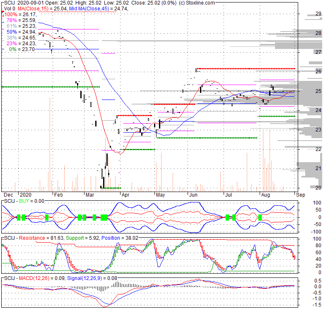This screenshot has height=309, width=323.
Task: Click the red resistance line at 26.17
Action: tap(246, 68)
